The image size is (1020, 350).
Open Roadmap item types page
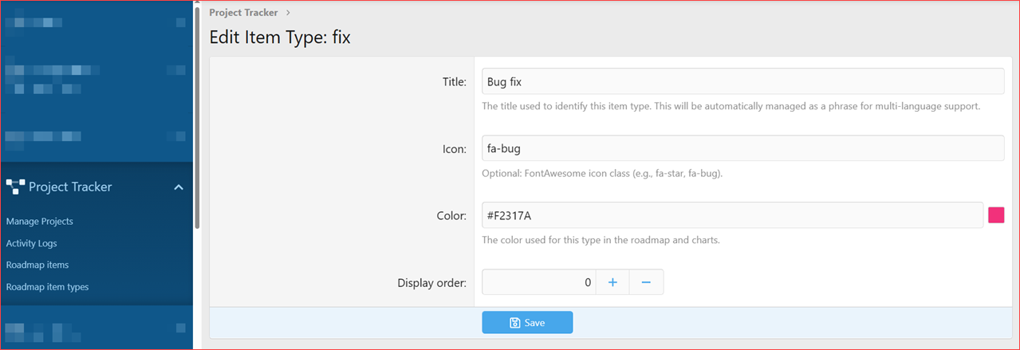click(x=47, y=286)
